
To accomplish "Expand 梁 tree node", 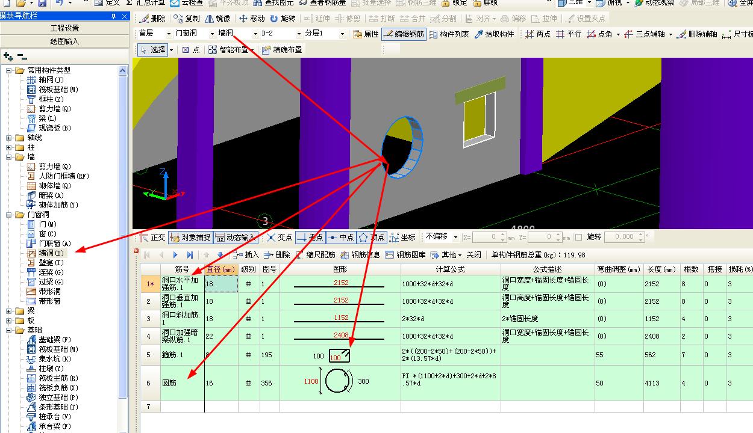I will (x=9, y=311).
